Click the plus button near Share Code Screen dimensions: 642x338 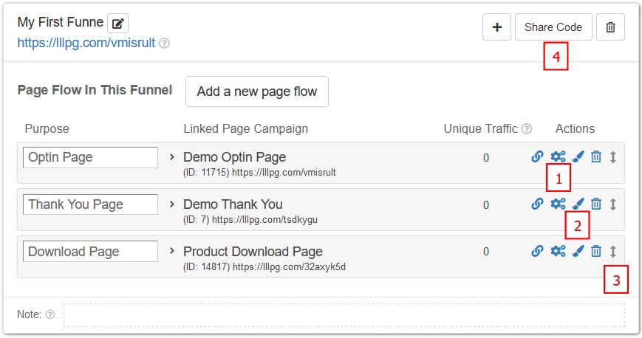click(496, 27)
